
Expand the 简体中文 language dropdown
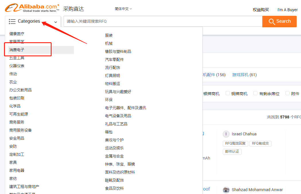click(x=123, y=9)
